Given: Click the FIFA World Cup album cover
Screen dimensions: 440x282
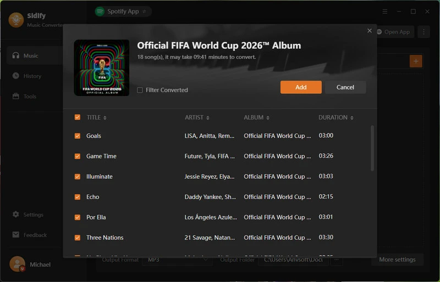Looking at the screenshot, I should click(x=102, y=68).
